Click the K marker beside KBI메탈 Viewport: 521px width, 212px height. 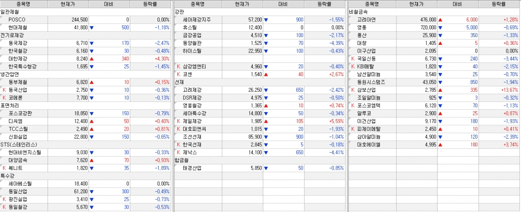click(x=353, y=66)
